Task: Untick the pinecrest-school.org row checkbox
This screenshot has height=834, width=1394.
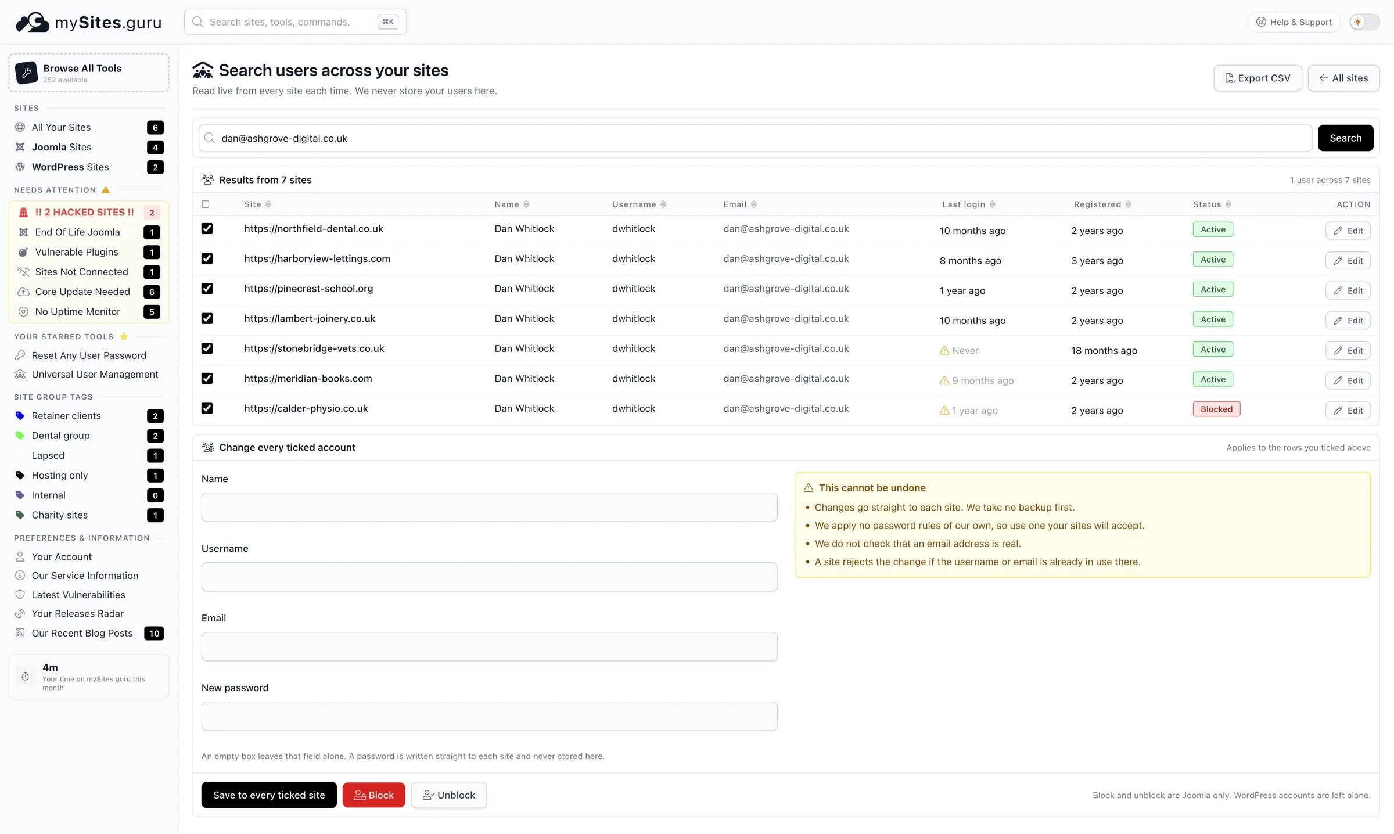Action: click(207, 289)
